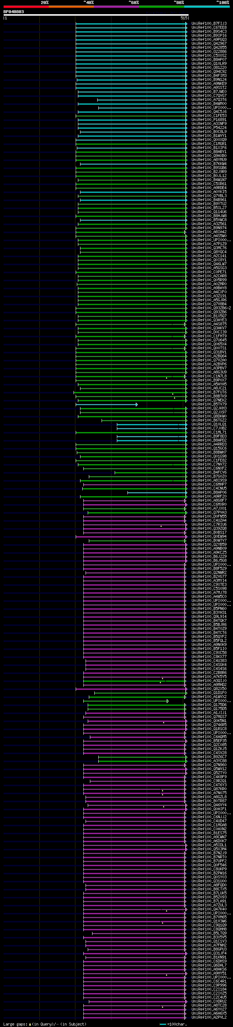Select the UniRef100_Q10LQ1 label
Image resolution: width=233 pixels, height=1027 pixels.
[x=209, y=424]
